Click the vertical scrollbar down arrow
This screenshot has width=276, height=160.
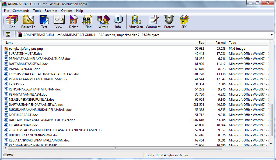(x=271, y=144)
